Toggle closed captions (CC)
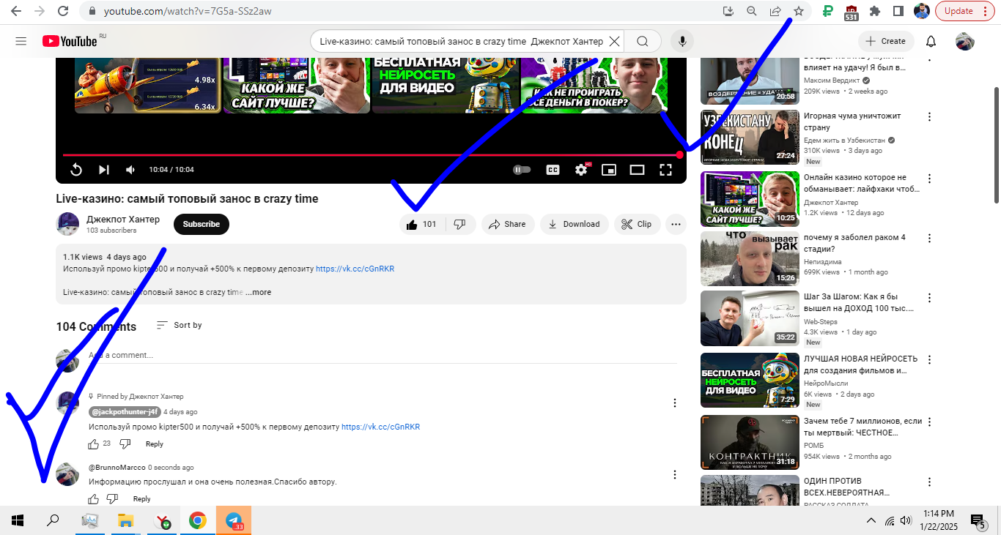Image resolution: width=1001 pixels, height=535 pixels. pos(553,170)
